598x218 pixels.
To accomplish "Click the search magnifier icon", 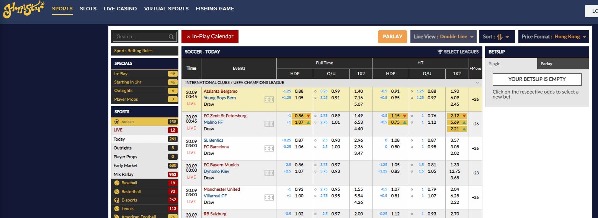I will pyautogui.click(x=171, y=37).
